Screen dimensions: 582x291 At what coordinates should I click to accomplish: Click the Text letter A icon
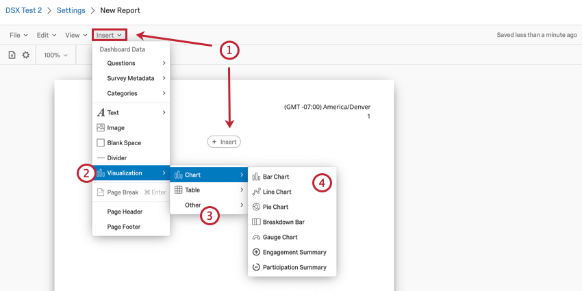tap(101, 112)
